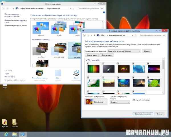Uncheck the underwater blue wallpaper checkbox

(118, 77)
